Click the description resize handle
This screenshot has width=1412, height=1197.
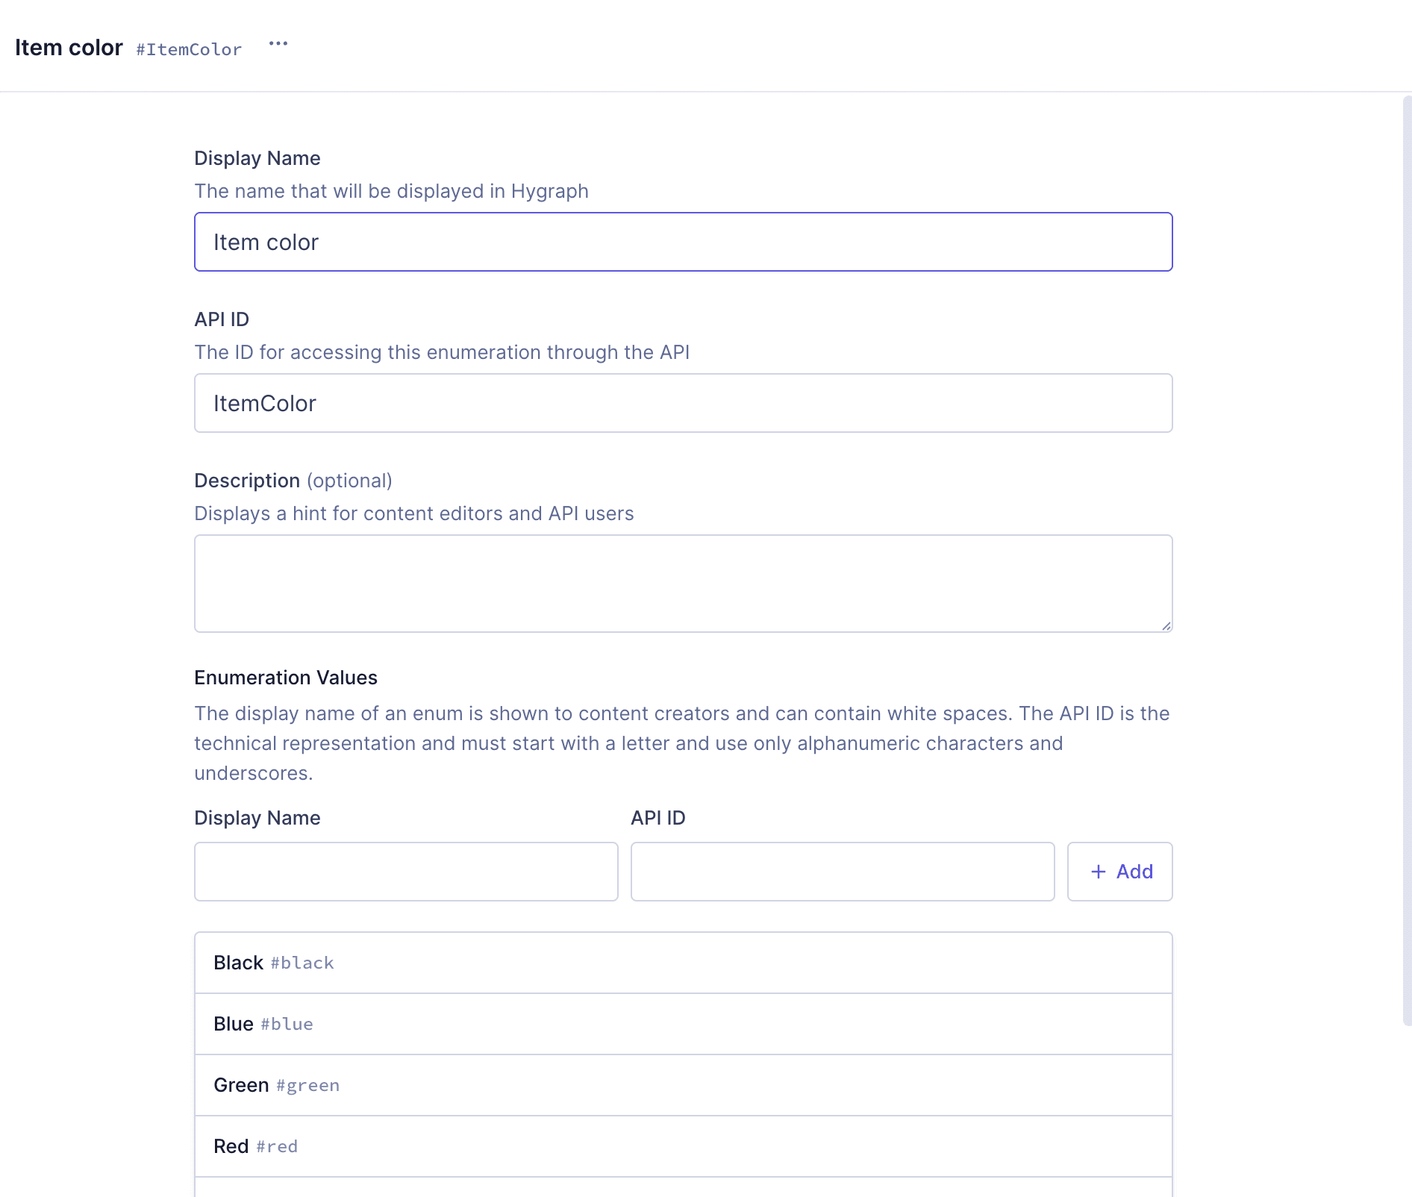coord(1164,625)
